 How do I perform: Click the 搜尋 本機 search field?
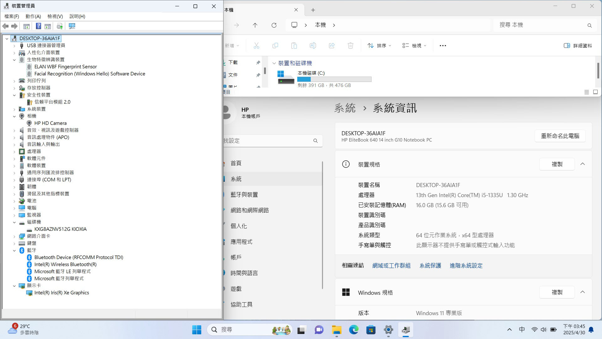[546, 25]
